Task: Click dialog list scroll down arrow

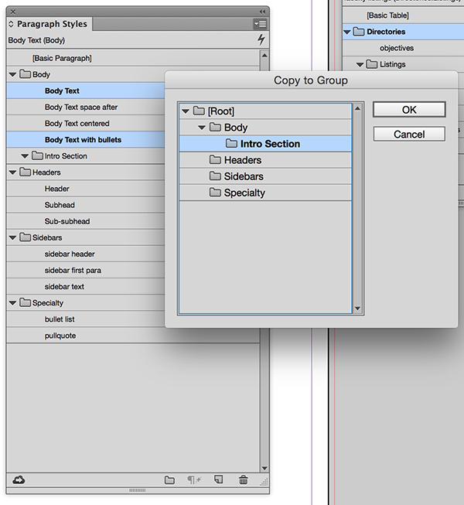Action: (x=357, y=309)
